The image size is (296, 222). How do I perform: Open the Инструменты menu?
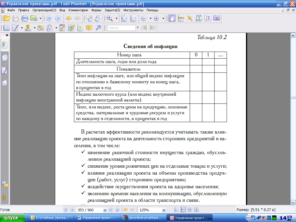133,10
